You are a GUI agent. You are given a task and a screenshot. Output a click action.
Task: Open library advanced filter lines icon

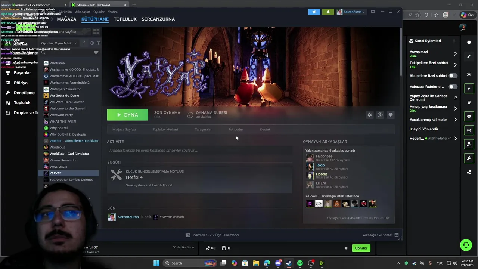(96, 53)
